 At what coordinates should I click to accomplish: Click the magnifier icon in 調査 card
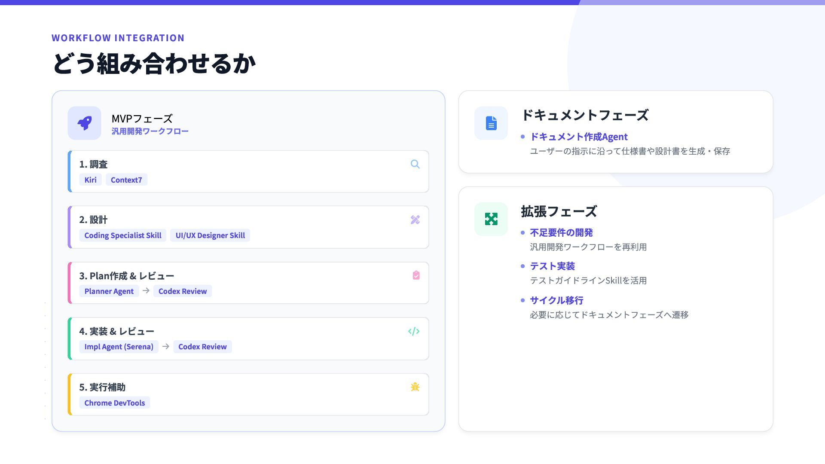[415, 164]
